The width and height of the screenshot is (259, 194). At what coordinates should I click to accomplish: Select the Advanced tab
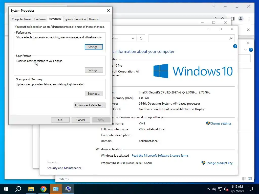[x=55, y=19]
